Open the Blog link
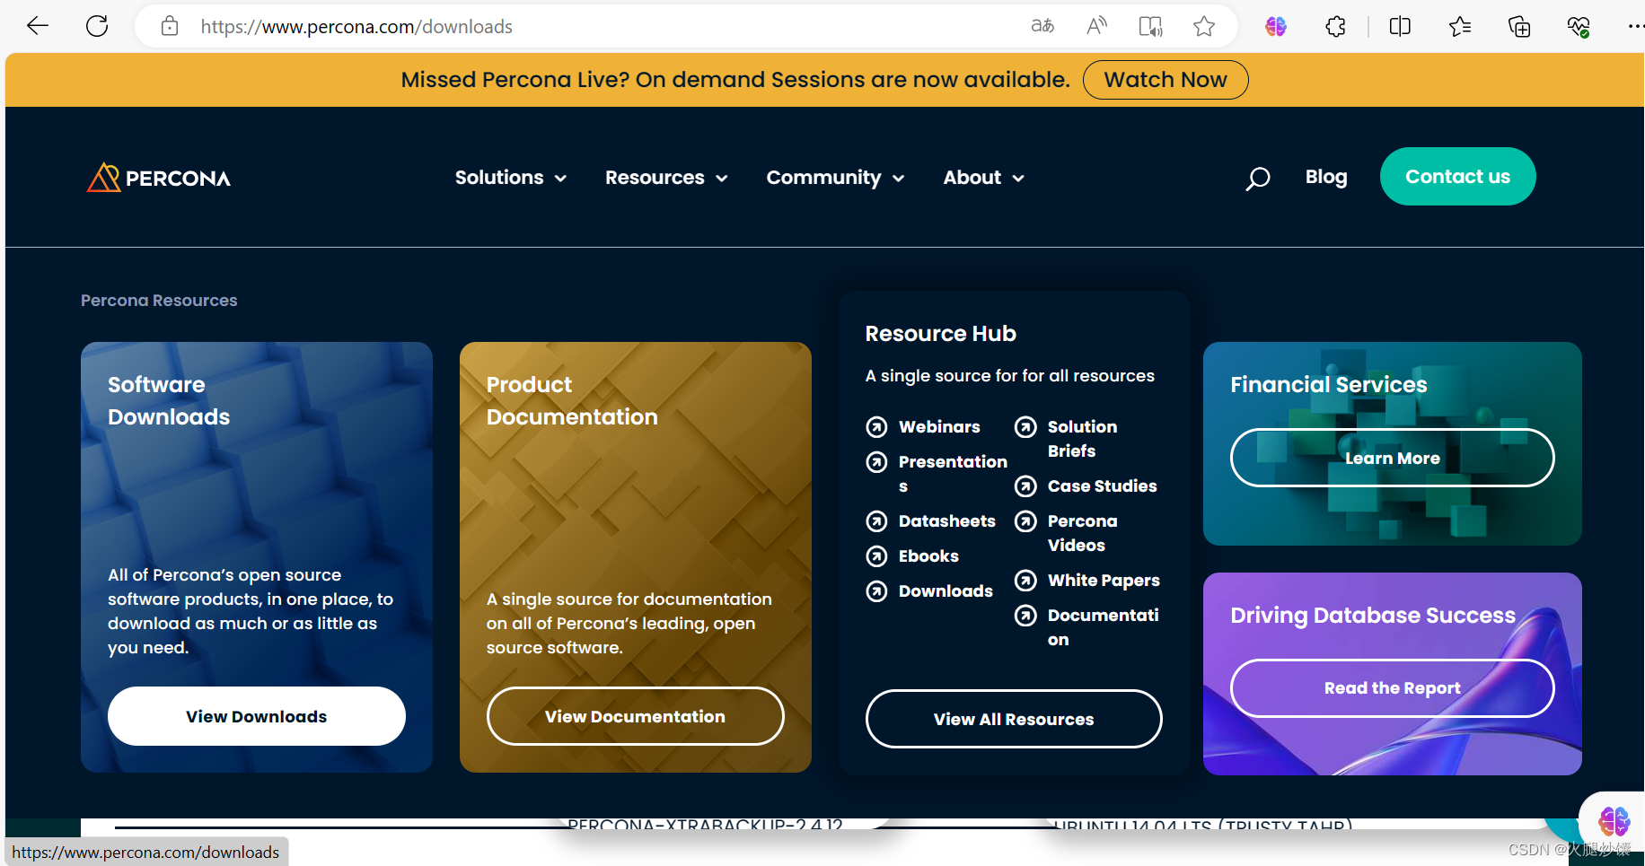The height and width of the screenshot is (866, 1645). pos(1326,177)
